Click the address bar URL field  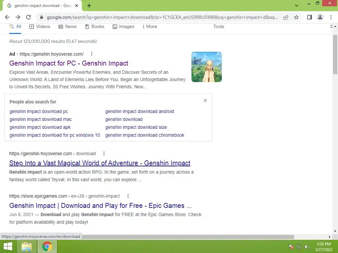point(162,17)
